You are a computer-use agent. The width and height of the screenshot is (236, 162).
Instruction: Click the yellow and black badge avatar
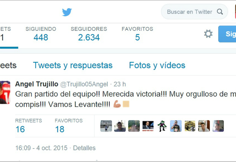(x=190, y=126)
